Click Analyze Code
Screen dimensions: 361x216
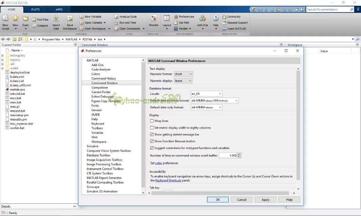coord(126,17)
